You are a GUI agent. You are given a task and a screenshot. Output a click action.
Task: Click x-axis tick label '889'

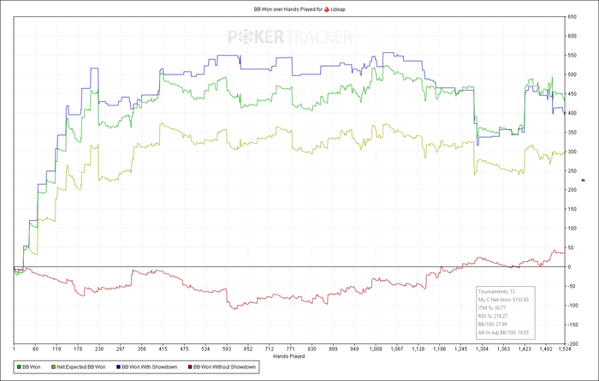pos(333,349)
